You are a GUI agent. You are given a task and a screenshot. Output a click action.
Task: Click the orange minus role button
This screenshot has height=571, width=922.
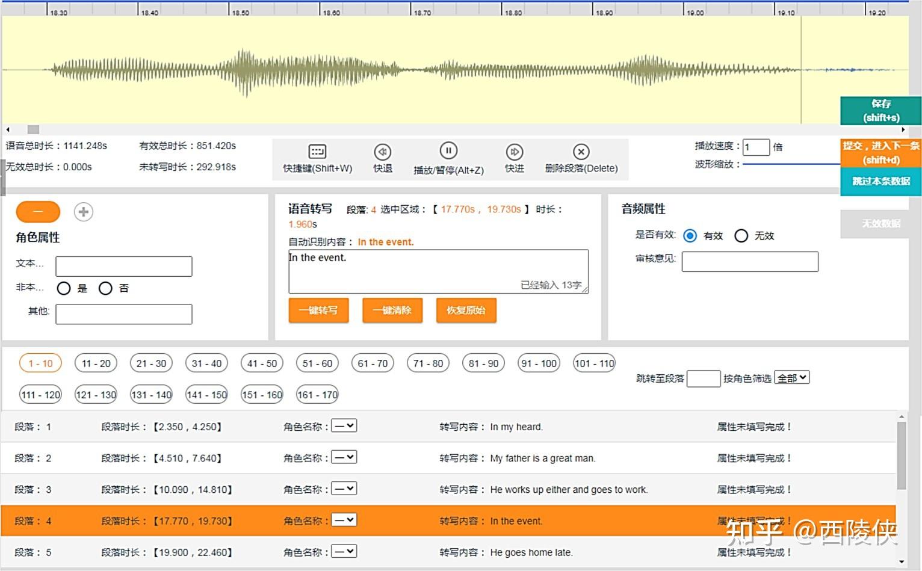coord(38,212)
